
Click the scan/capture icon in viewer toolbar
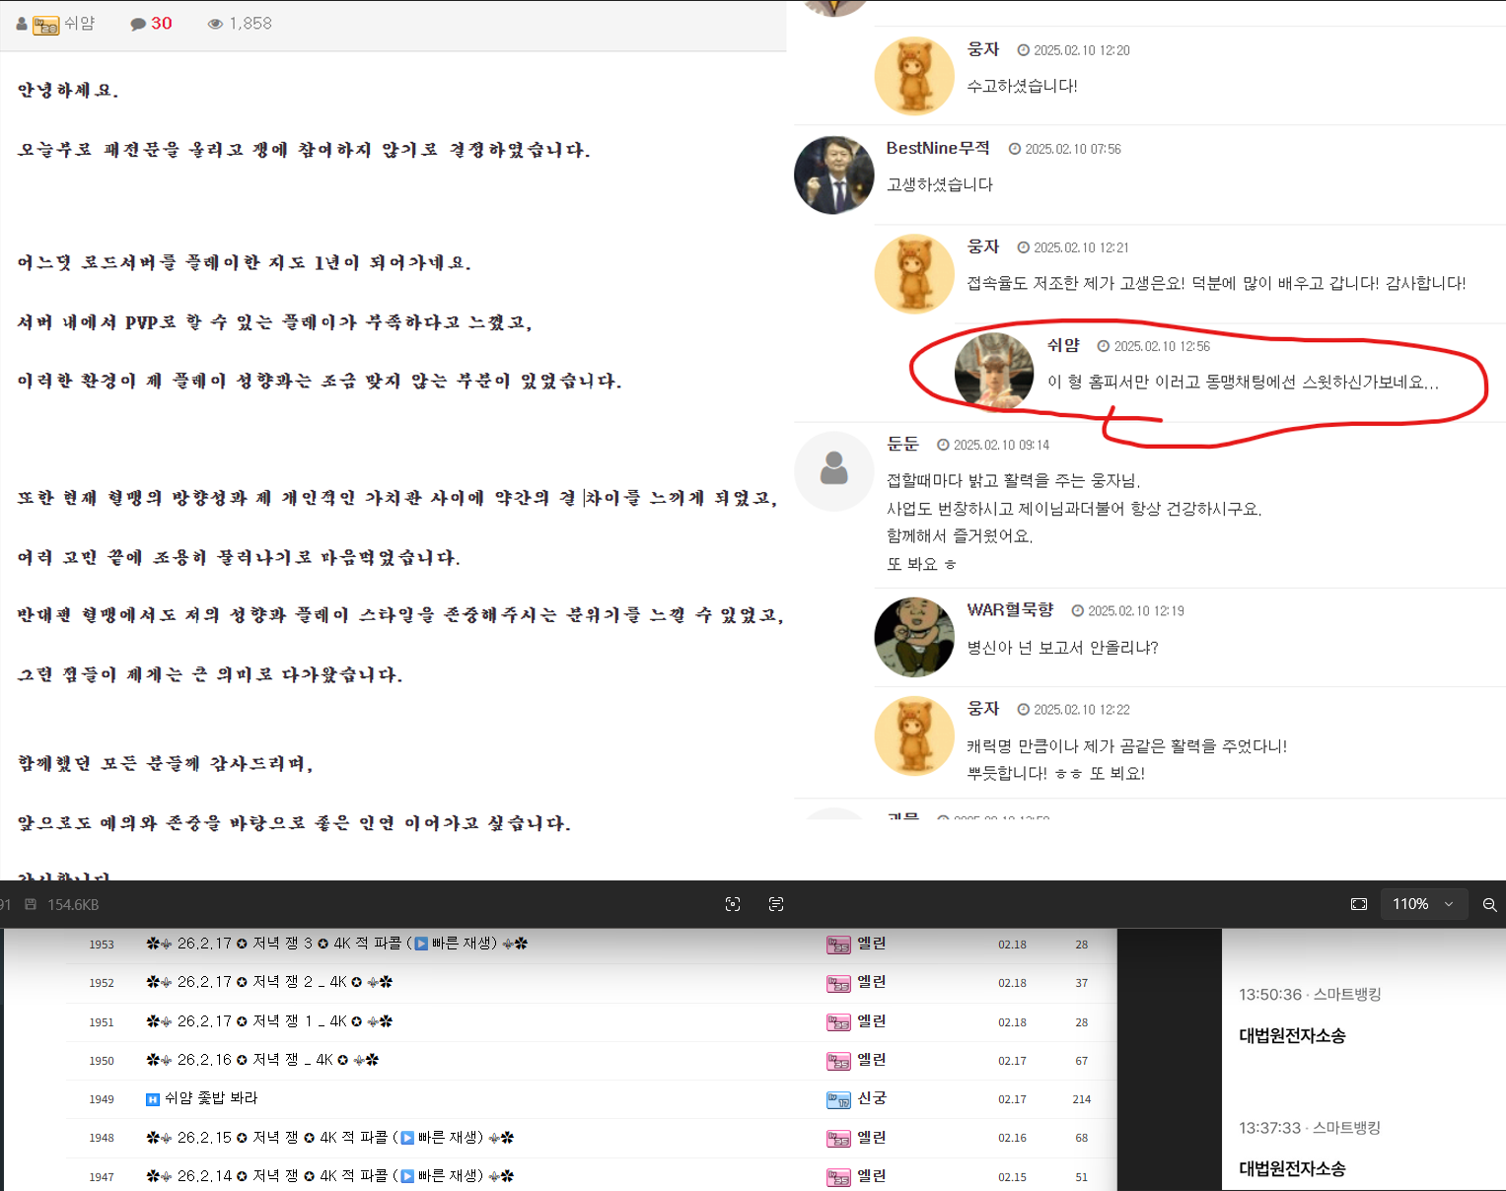(733, 904)
